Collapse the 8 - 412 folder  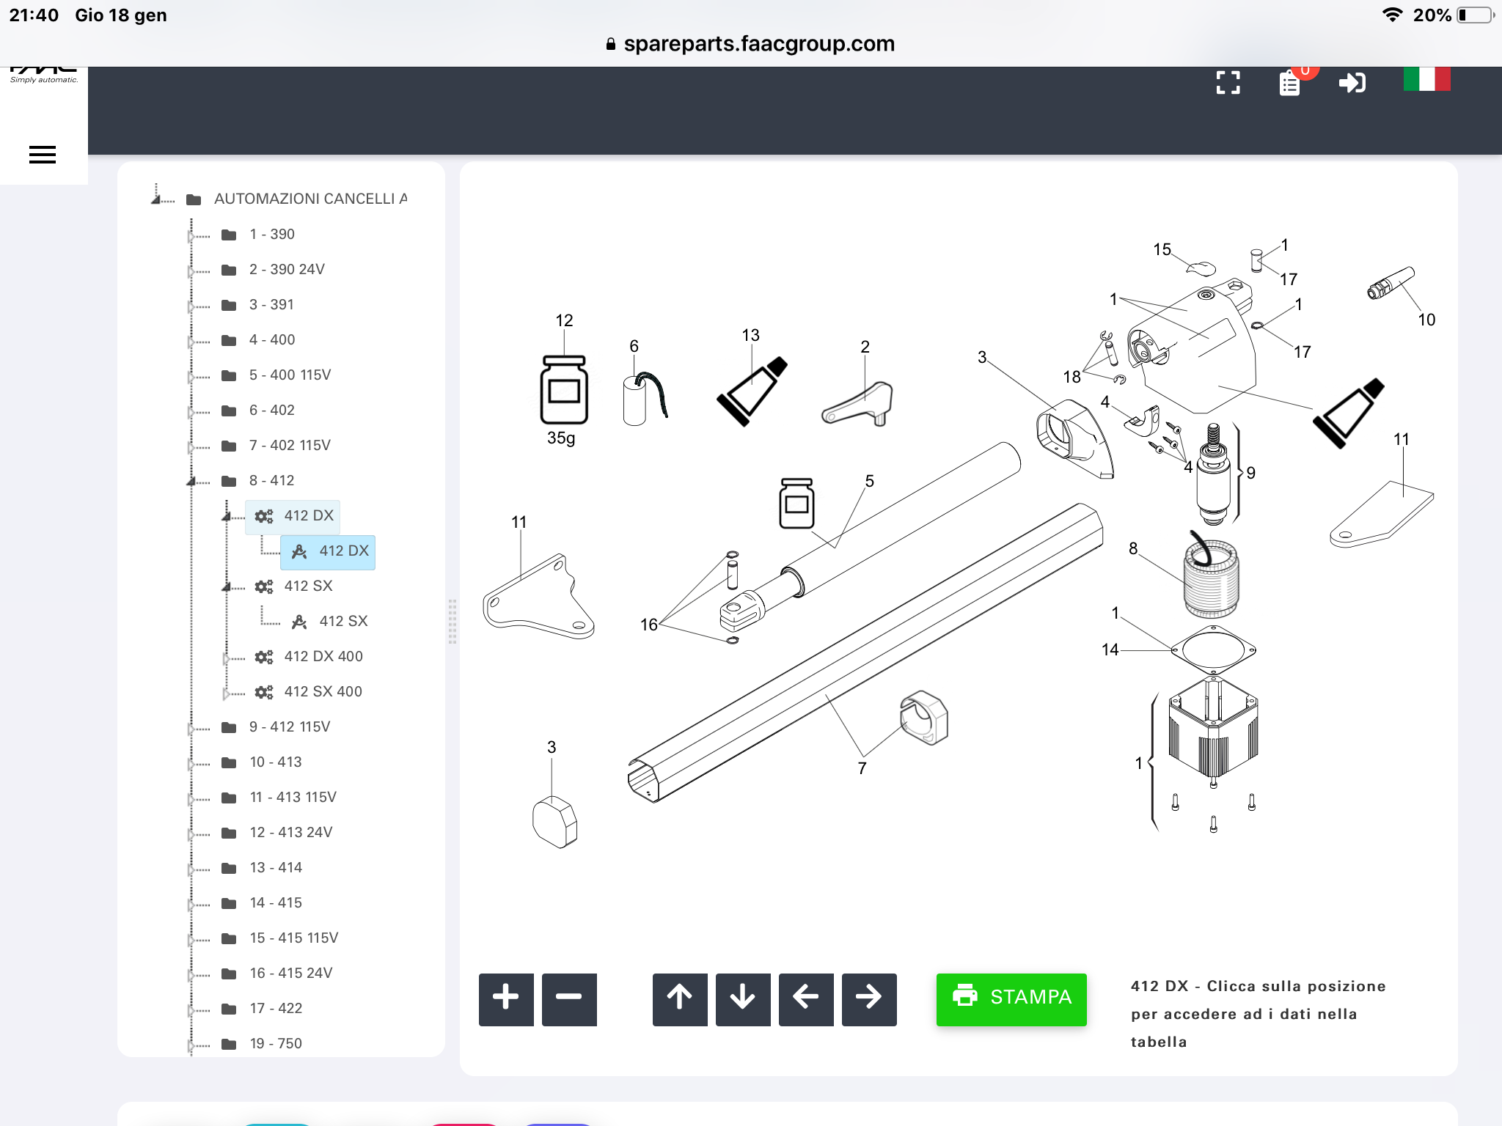(x=191, y=482)
